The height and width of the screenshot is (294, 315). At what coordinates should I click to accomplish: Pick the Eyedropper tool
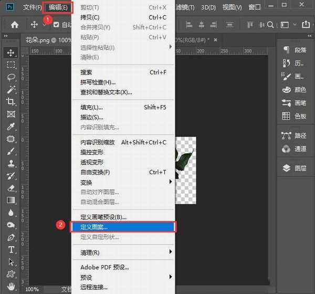coord(10,127)
